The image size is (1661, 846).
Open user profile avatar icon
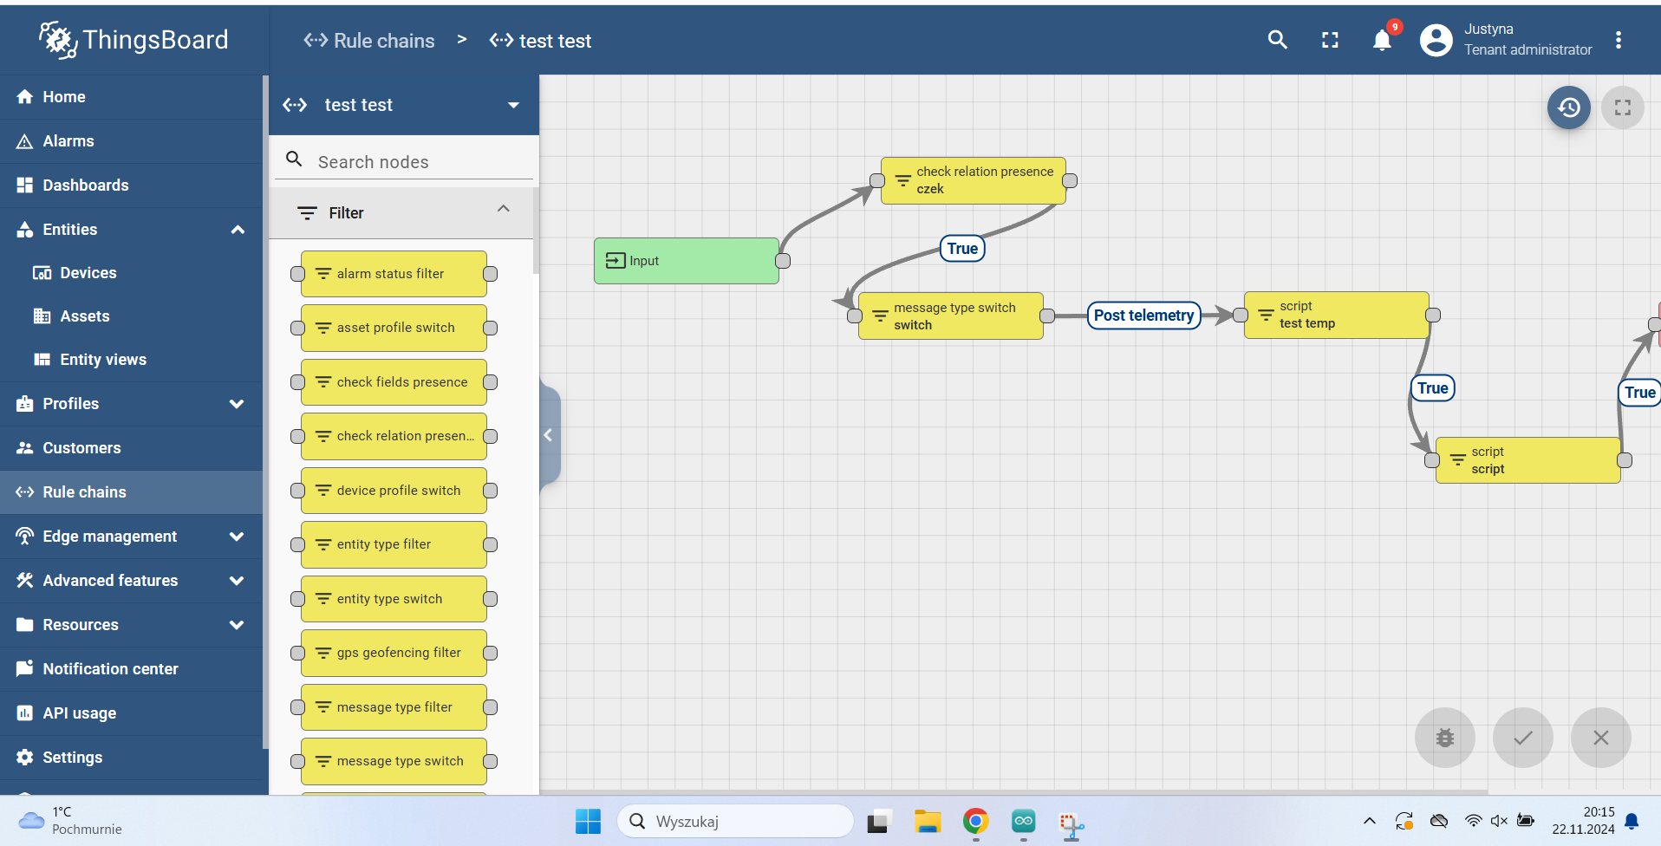pos(1436,40)
